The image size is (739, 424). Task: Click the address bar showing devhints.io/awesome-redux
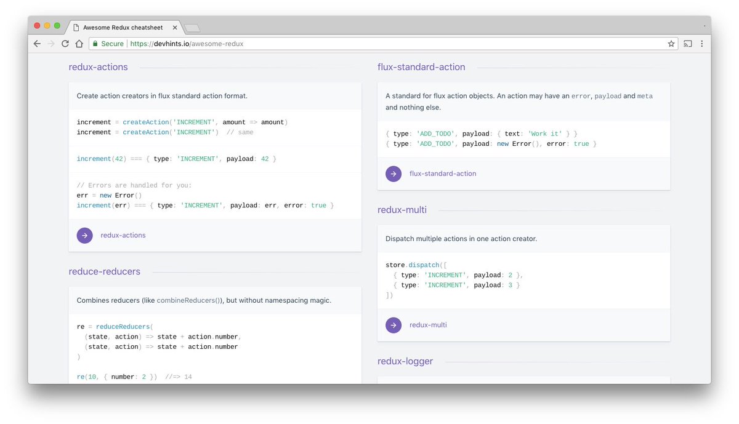(383, 44)
